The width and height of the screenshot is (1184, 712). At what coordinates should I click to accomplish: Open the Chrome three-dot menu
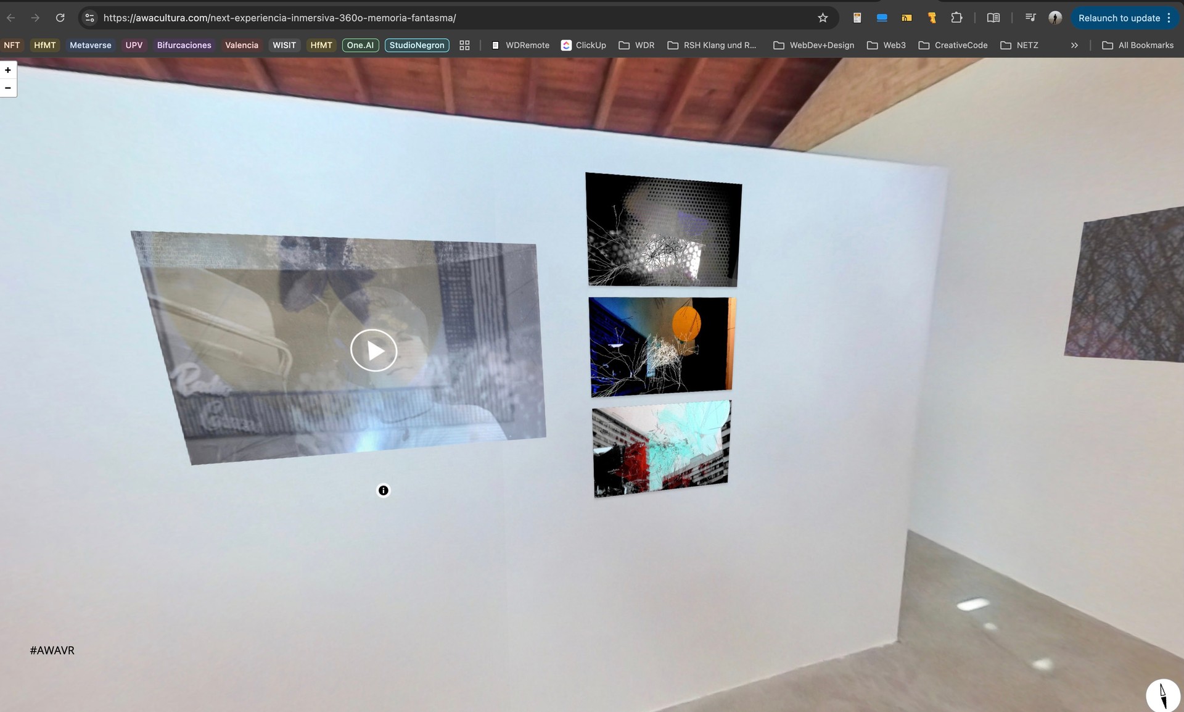pyautogui.click(x=1170, y=18)
